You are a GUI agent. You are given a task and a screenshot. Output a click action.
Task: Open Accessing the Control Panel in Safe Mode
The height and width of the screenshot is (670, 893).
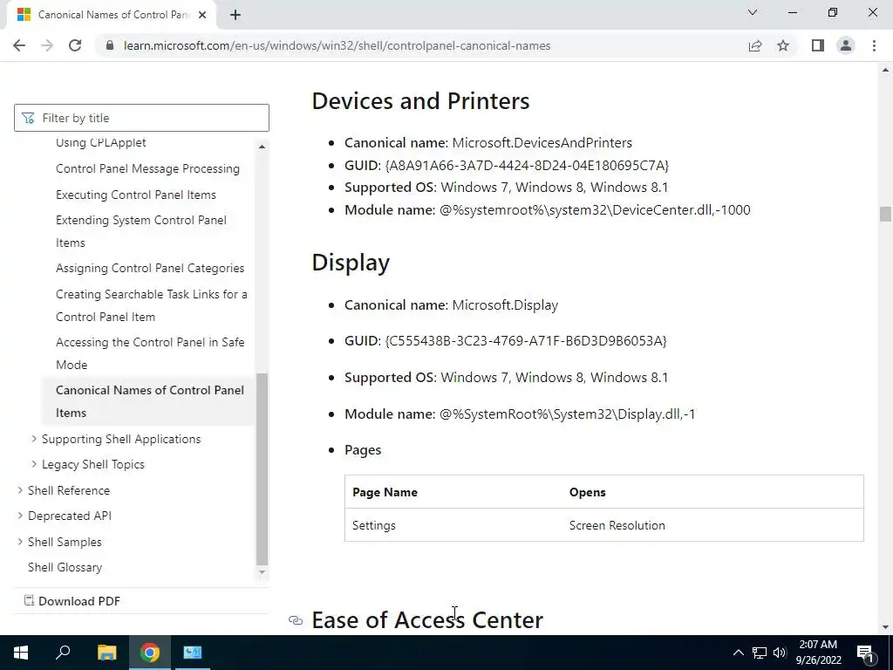pos(150,353)
